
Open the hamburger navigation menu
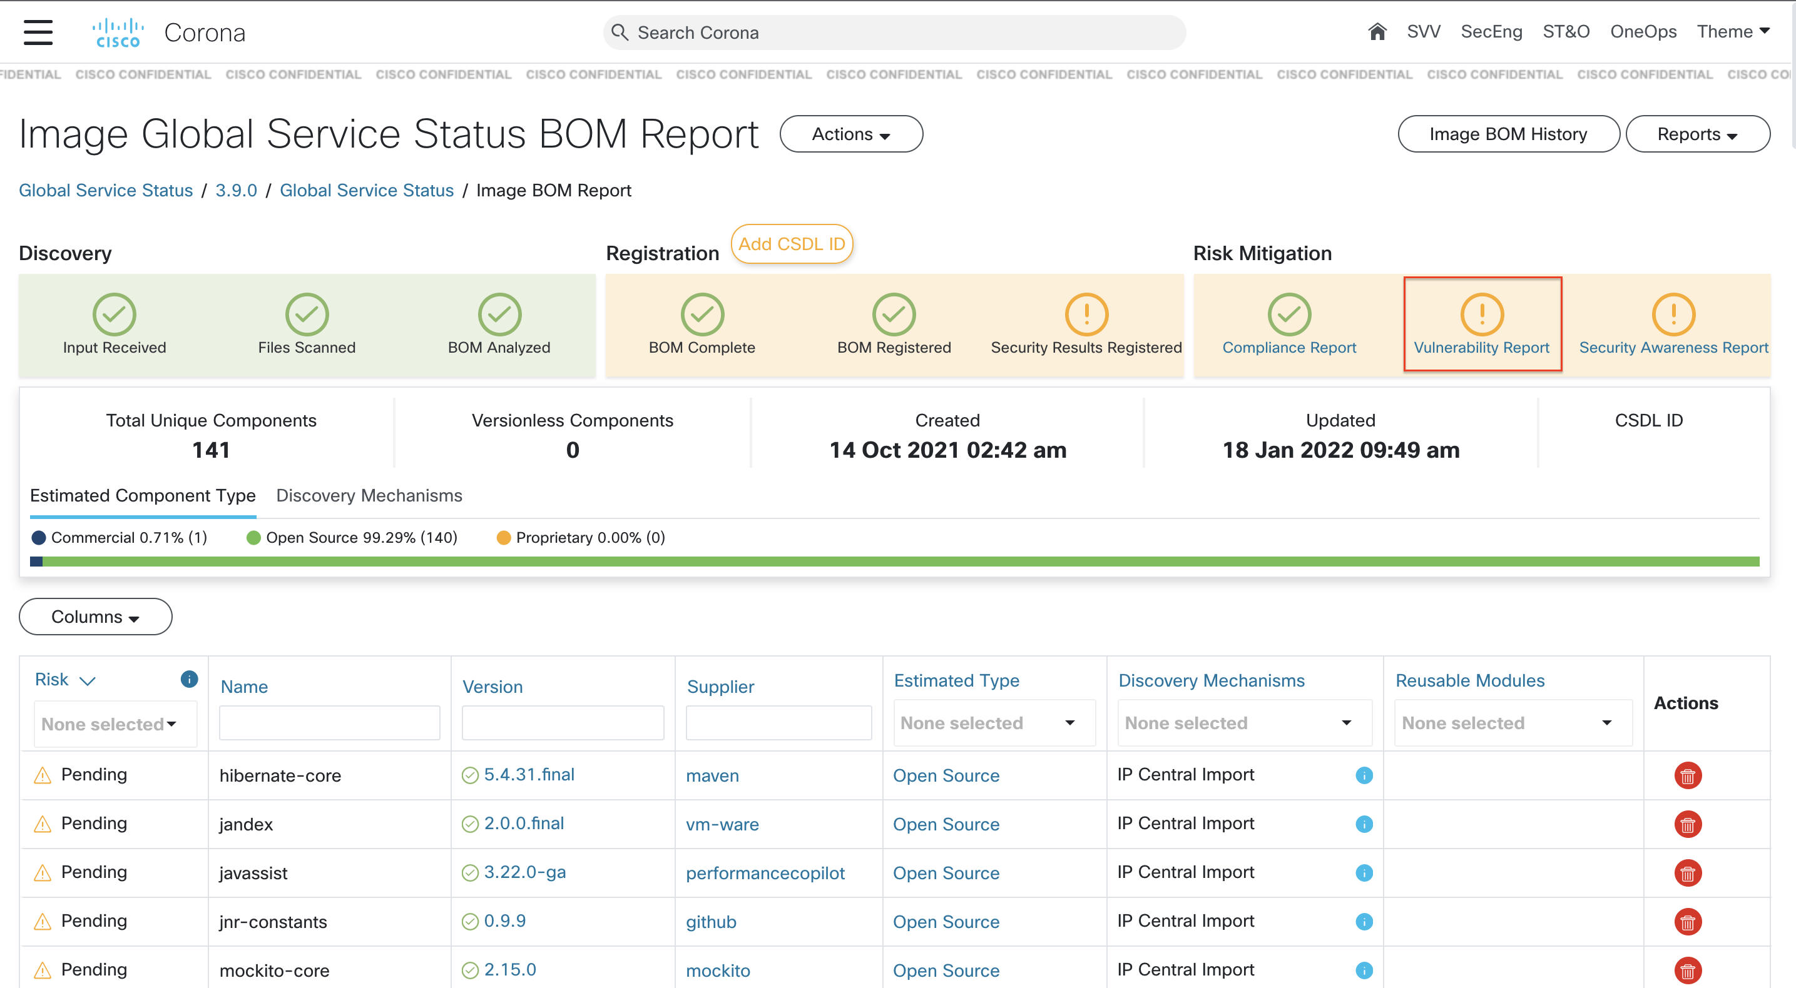38,32
